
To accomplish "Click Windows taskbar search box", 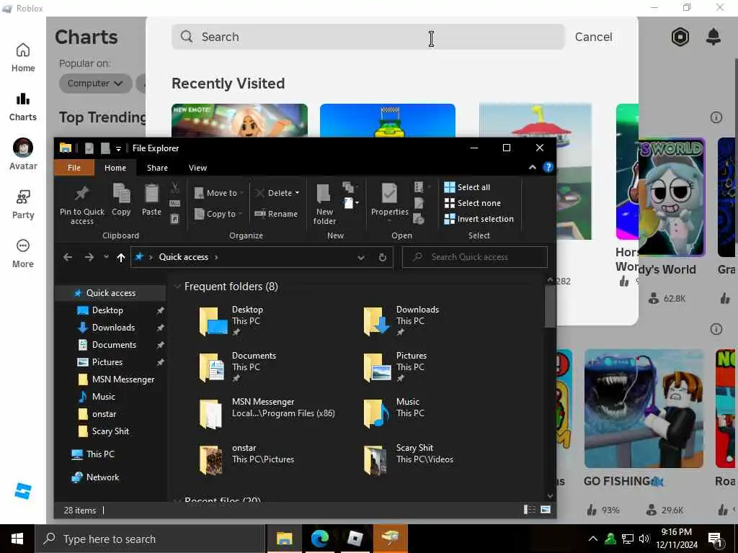I will coord(150,539).
